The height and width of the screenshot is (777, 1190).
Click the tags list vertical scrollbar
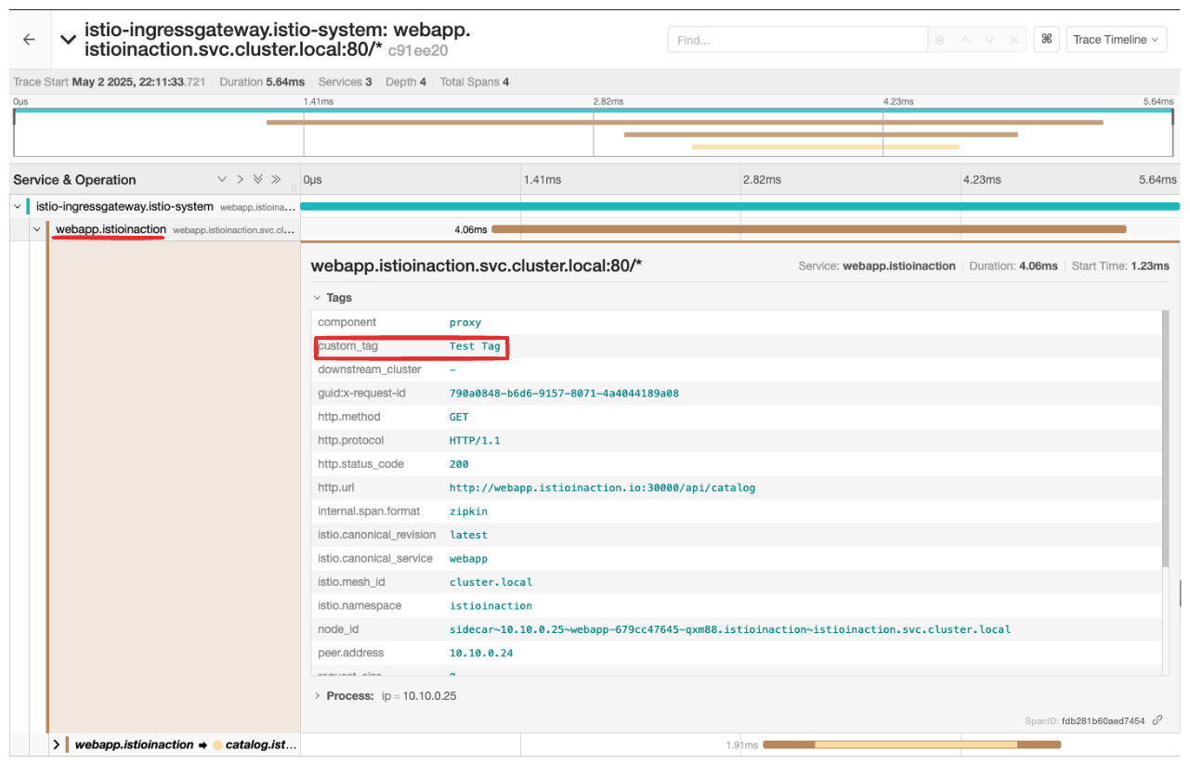pyautogui.click(x=1166, y=439)
